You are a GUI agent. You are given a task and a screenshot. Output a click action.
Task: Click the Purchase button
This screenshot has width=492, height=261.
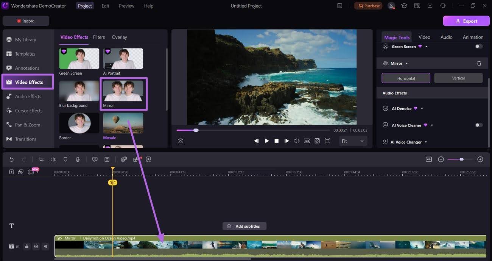tap(368, 6)
